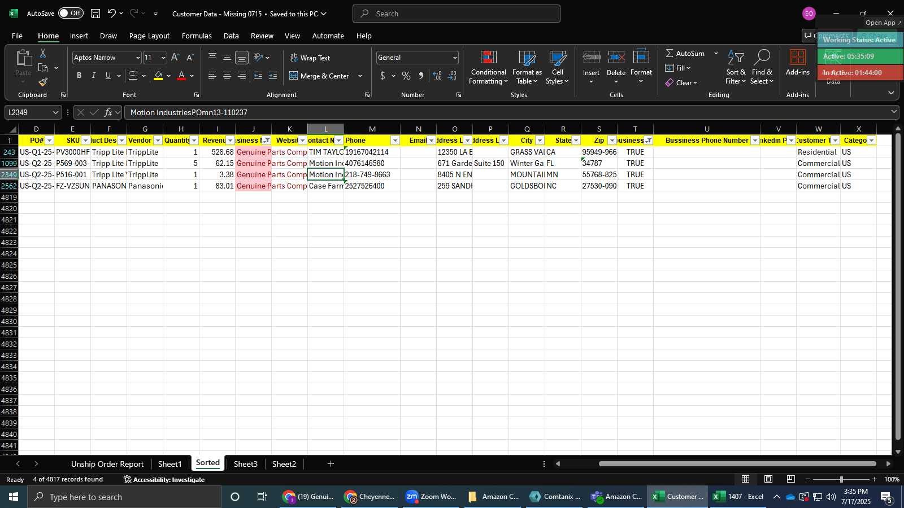
Task: Open the Insert ribbon tab
Action: click(79, 36)
